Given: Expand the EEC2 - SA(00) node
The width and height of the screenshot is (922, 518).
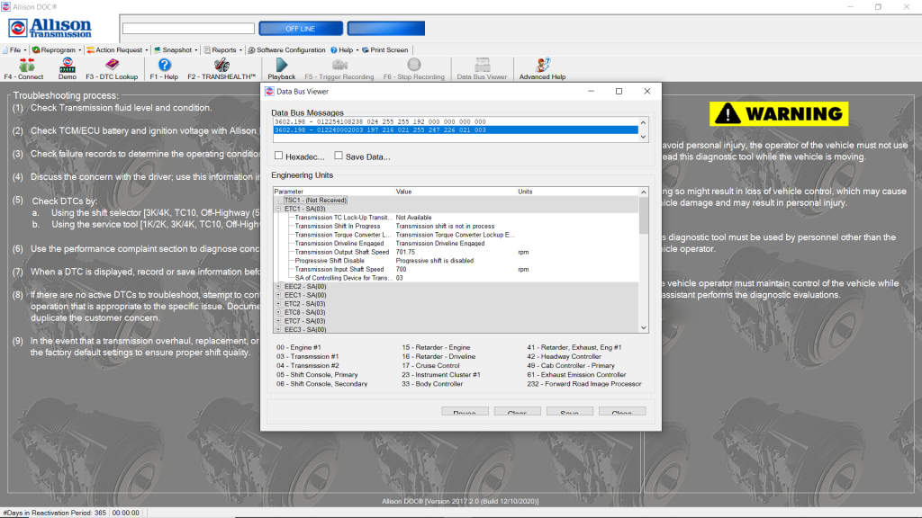Looking at the screenshot, I should tap(278, 286).
